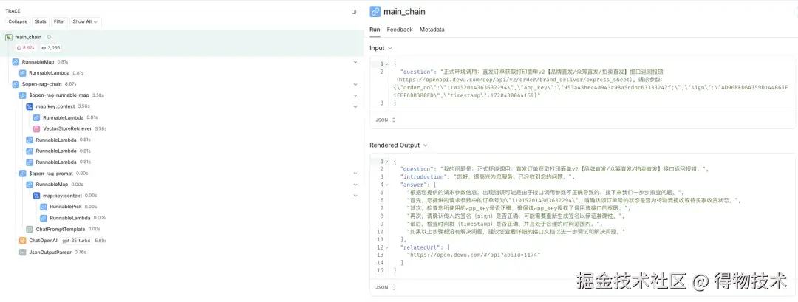Click the pink VectorStoreRetriever icon
Viewport: 798px width, 302px height.
tap(37, 128)
